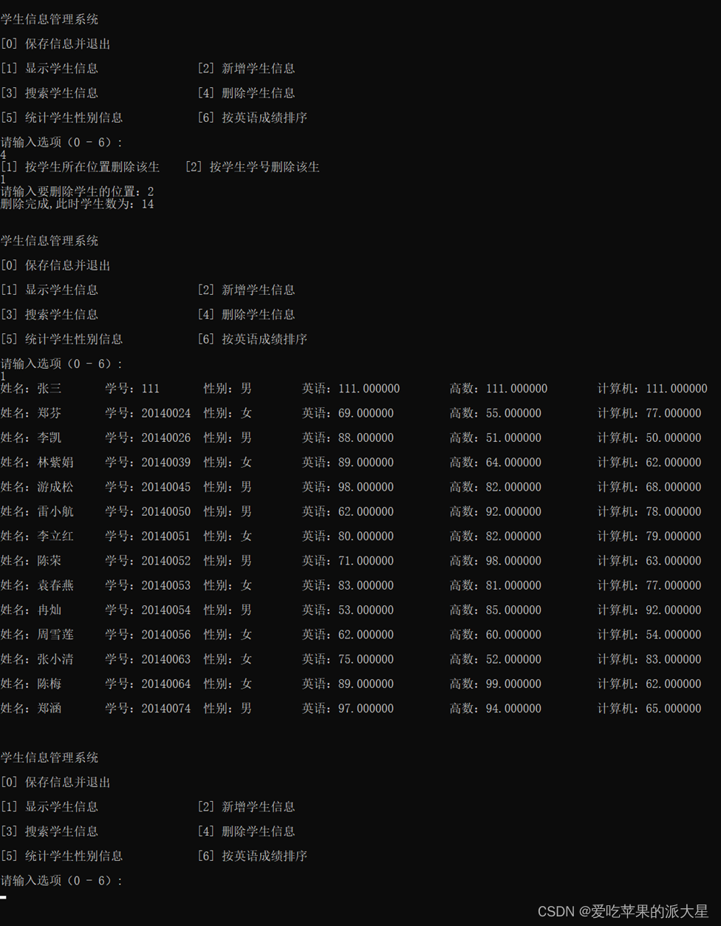The image size is (721, 926).
Task: Select the student name 李立红
Action: point(55,537)
